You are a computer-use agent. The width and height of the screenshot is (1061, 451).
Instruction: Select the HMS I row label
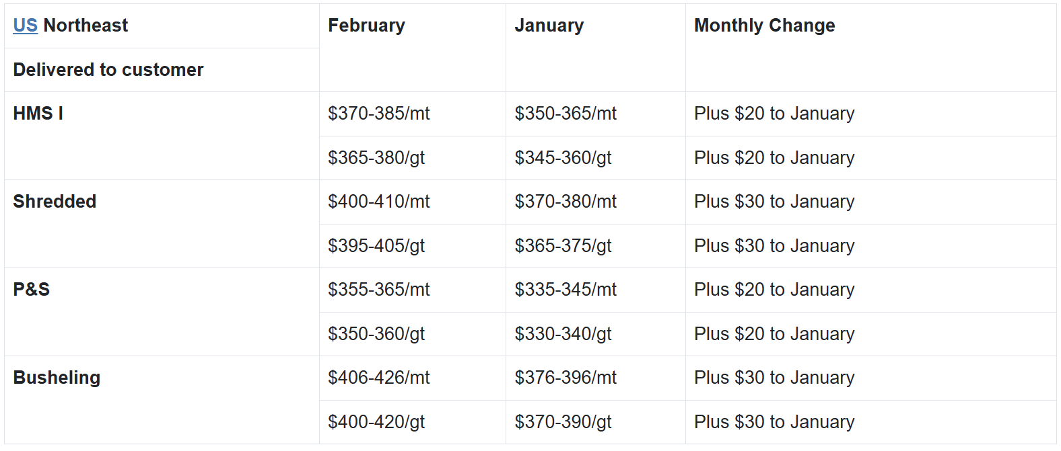(x=38, y=114)
